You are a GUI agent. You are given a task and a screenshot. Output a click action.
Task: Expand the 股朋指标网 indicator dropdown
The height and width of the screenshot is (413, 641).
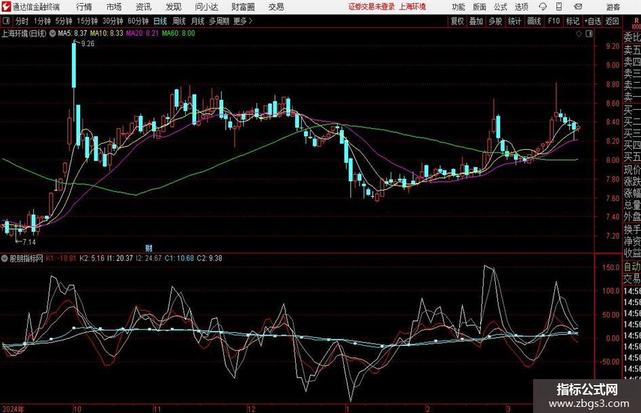(x=5, y=258)
